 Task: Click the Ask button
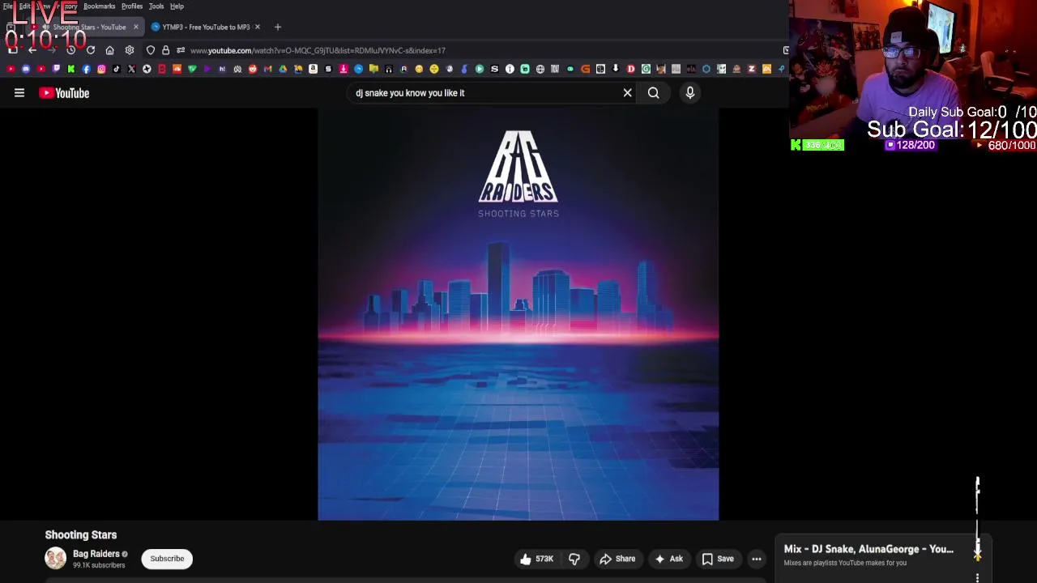point(669,559)
